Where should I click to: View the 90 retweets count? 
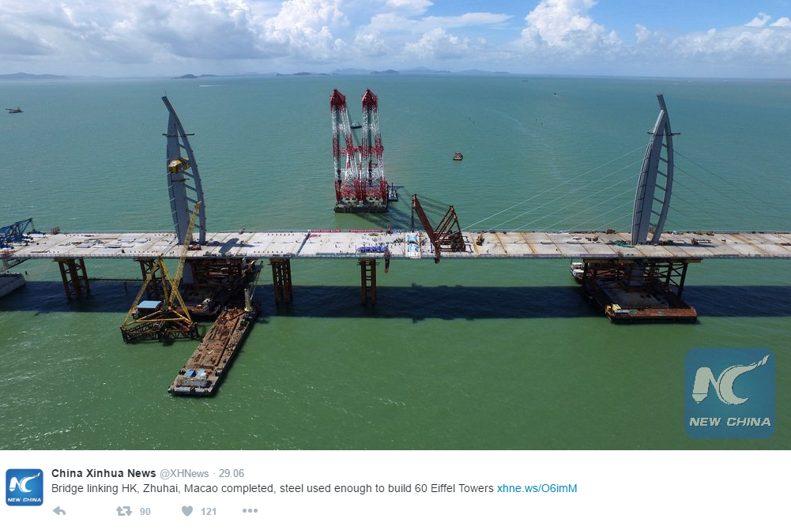145,511
